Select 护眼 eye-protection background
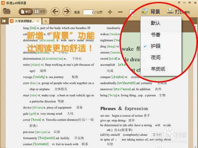198x148 pixels. (161, 46)
